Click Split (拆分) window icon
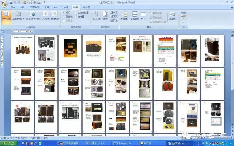Viewport: 234px width, 146px height. click(143, 16)
